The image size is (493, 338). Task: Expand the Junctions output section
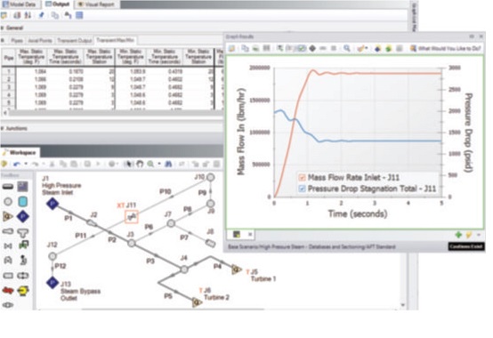[x=3, y=128]
